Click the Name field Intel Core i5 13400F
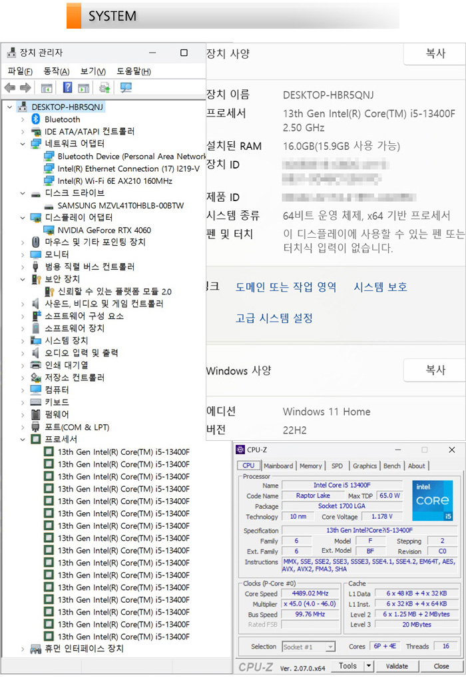The image size is (466, 678). (342, 485)
